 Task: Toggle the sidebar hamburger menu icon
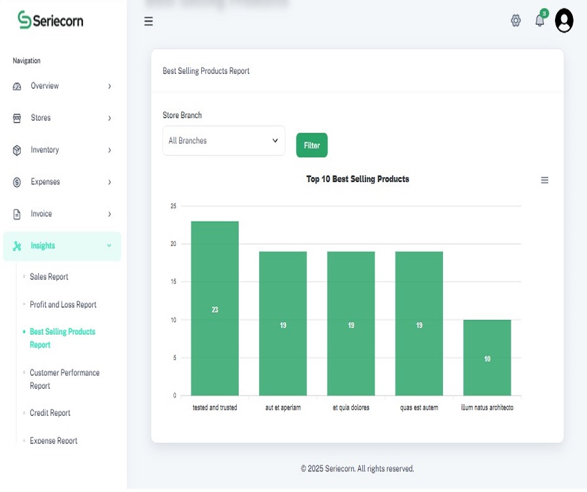[x=148, y=21]
